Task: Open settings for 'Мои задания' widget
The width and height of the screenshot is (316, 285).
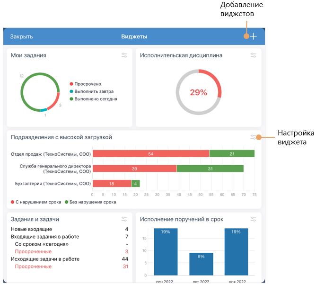Action: pyautogui.click(x=124, y=55)
